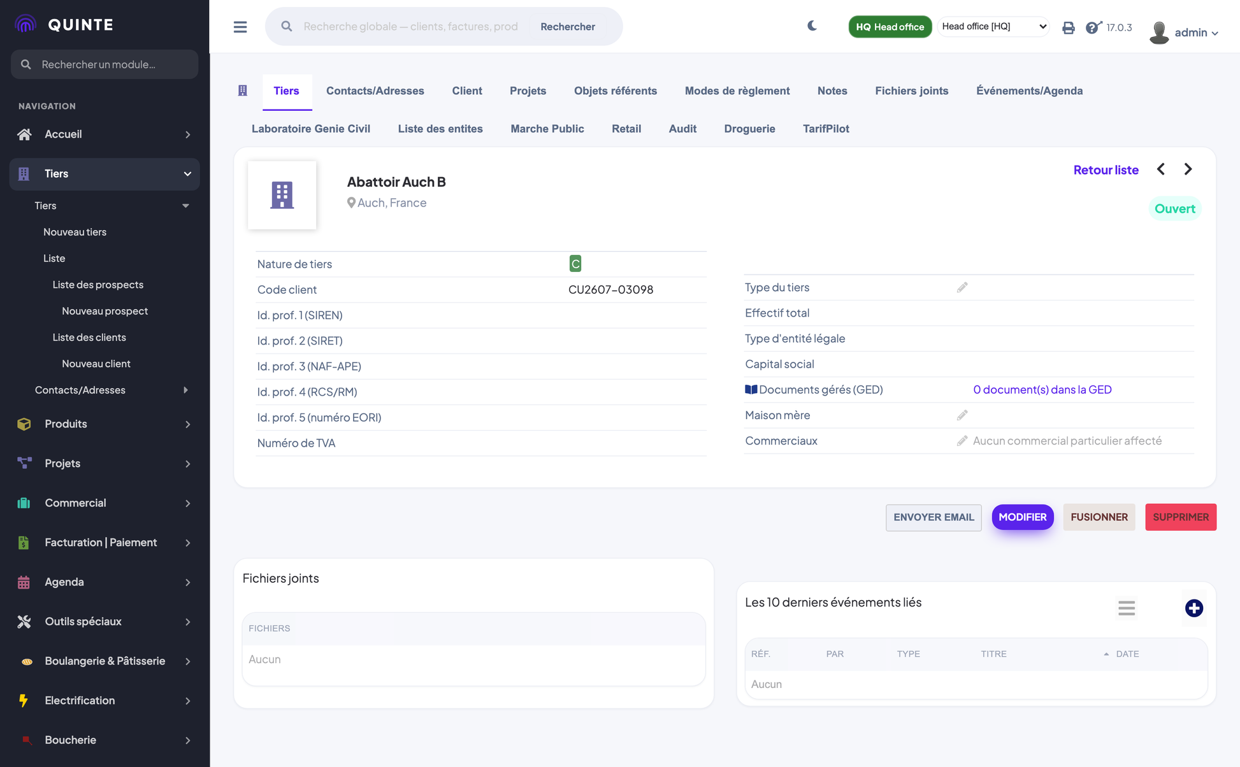Screen dimensions: 1240x767
Task: Open the Modes de règlement tab
Action: pyautogui.click(x=737, y=90)
